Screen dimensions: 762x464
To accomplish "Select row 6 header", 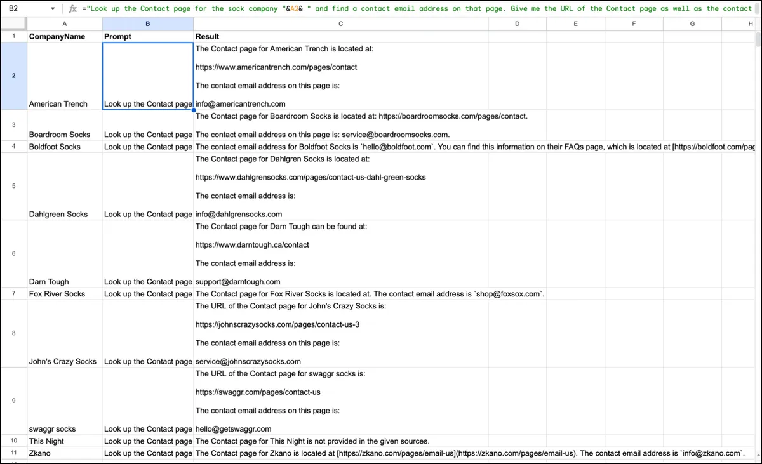I will coord(13,253).
